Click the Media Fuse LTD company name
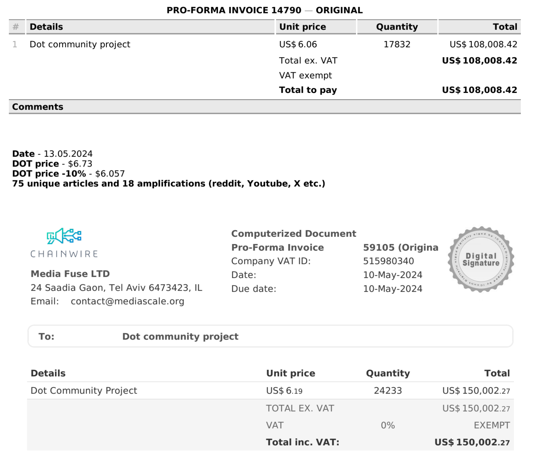The image size is (533, 471). 70,274
